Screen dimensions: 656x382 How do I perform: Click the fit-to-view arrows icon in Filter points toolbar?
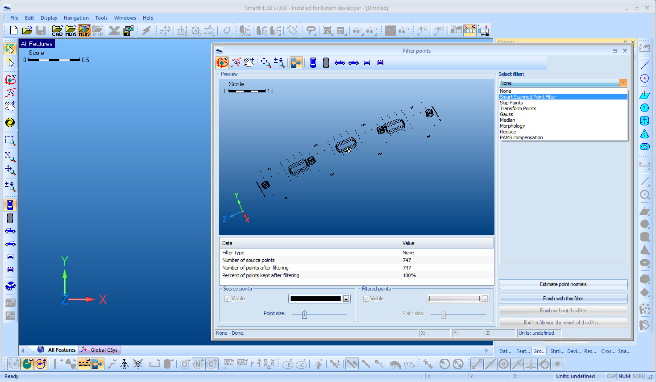point(266,62)
